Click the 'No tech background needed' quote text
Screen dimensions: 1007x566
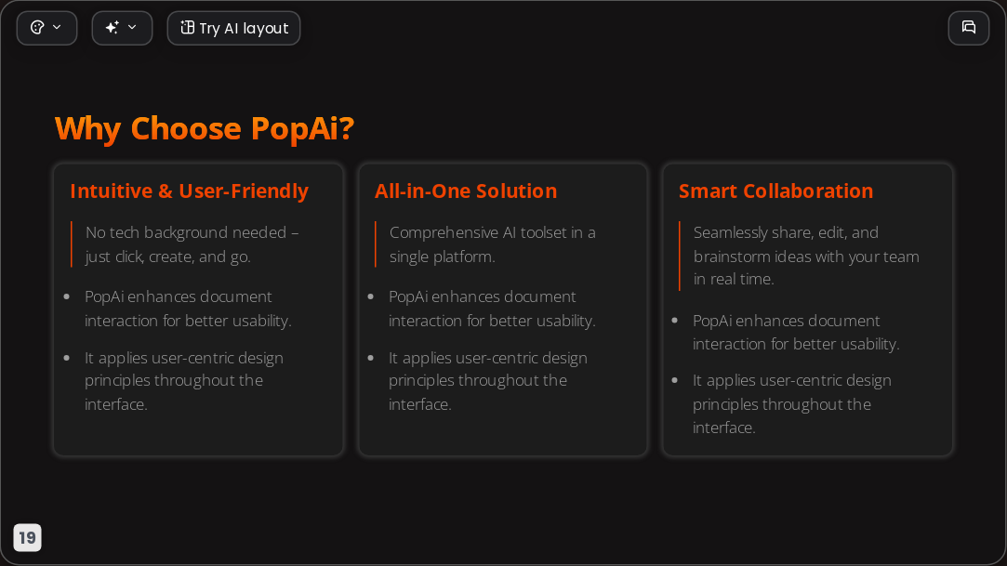[192, 244]
